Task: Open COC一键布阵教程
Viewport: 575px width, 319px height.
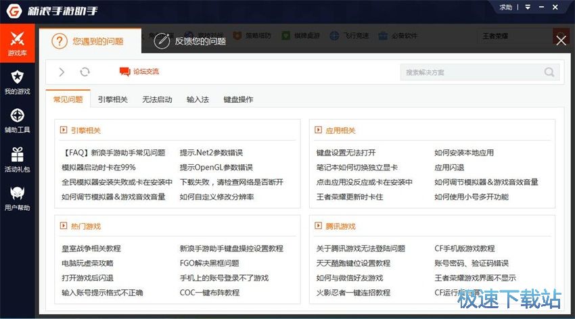Action: click(x=210, y=292)
